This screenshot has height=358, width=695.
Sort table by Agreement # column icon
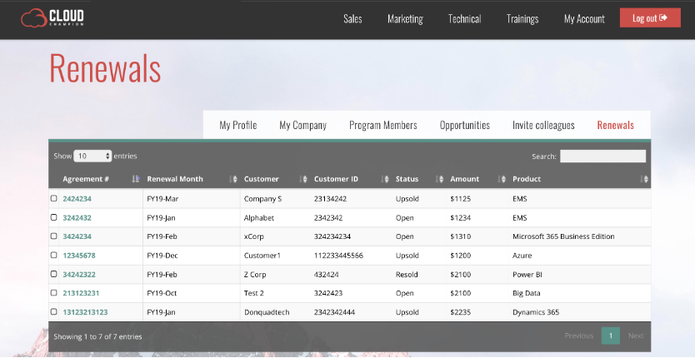pos(136,179)
